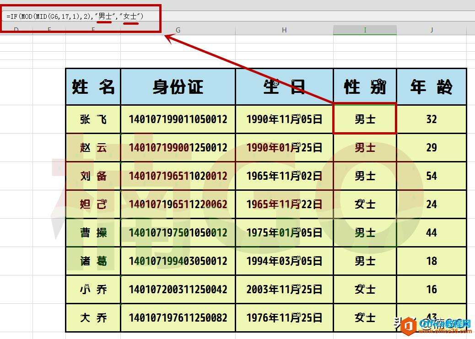Select ID cell 140107199011050012
The width and height of the screenshot is (475, 339).
tap(178, 119)
